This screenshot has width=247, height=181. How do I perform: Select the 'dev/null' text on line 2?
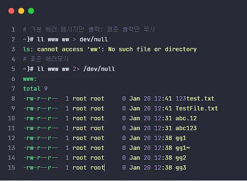pyautogui.click(x=94, y=39)
